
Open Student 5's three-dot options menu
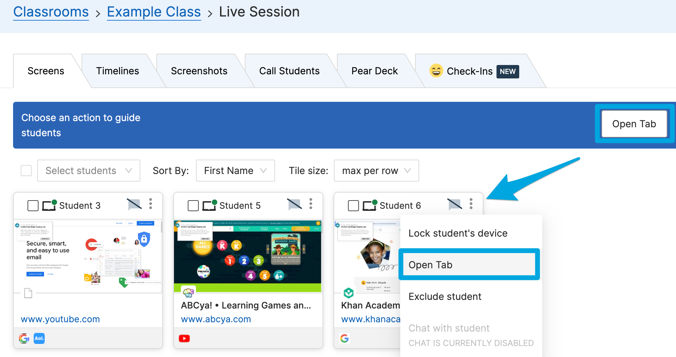point(311,204)
